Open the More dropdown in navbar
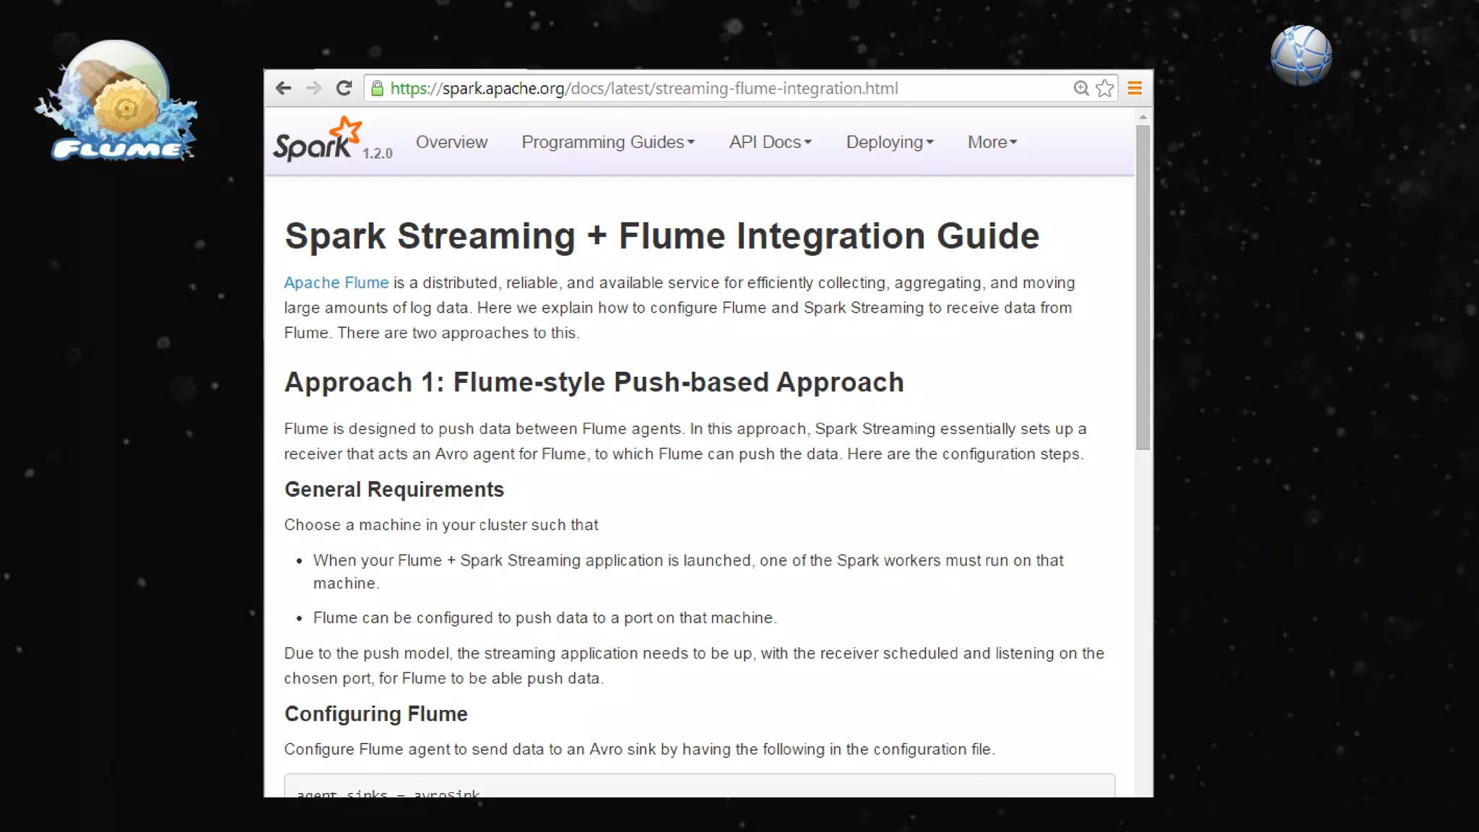The image size is (1479, 832). 992,142
